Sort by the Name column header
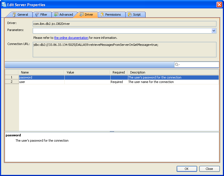Viewport: 224px width, 176px height. click(41, 72)
